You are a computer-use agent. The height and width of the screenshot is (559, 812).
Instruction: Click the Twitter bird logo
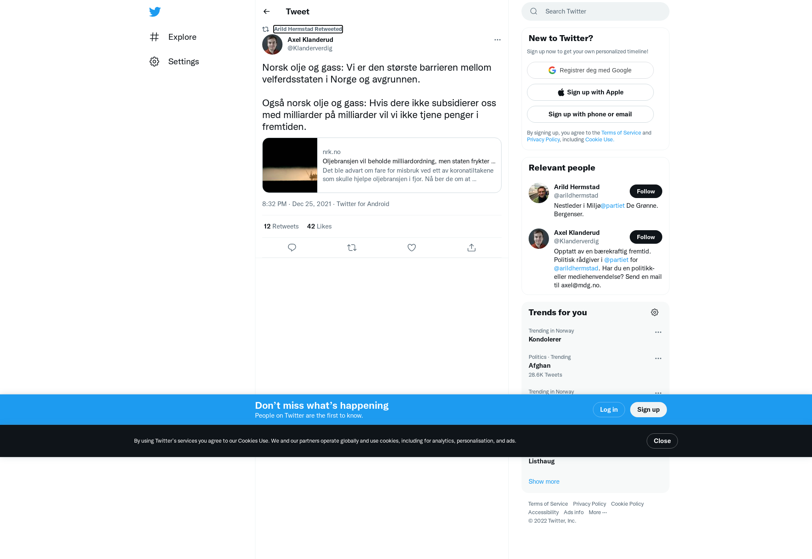tap(155, 11)
